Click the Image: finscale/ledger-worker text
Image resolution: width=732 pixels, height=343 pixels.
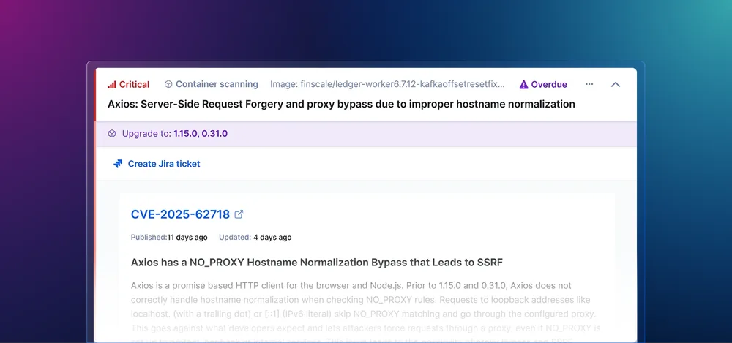coord(387,84)
